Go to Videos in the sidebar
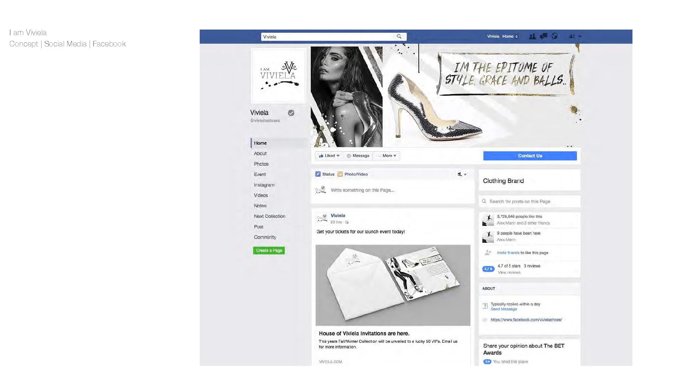The width and height of the screenshot is (675, 380). tap(261, 195)
